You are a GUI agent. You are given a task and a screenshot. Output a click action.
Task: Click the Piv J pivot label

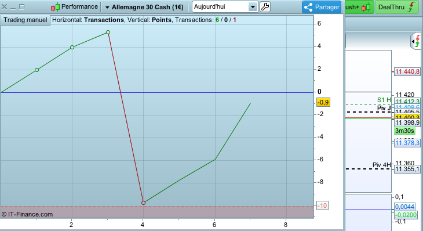384,108
